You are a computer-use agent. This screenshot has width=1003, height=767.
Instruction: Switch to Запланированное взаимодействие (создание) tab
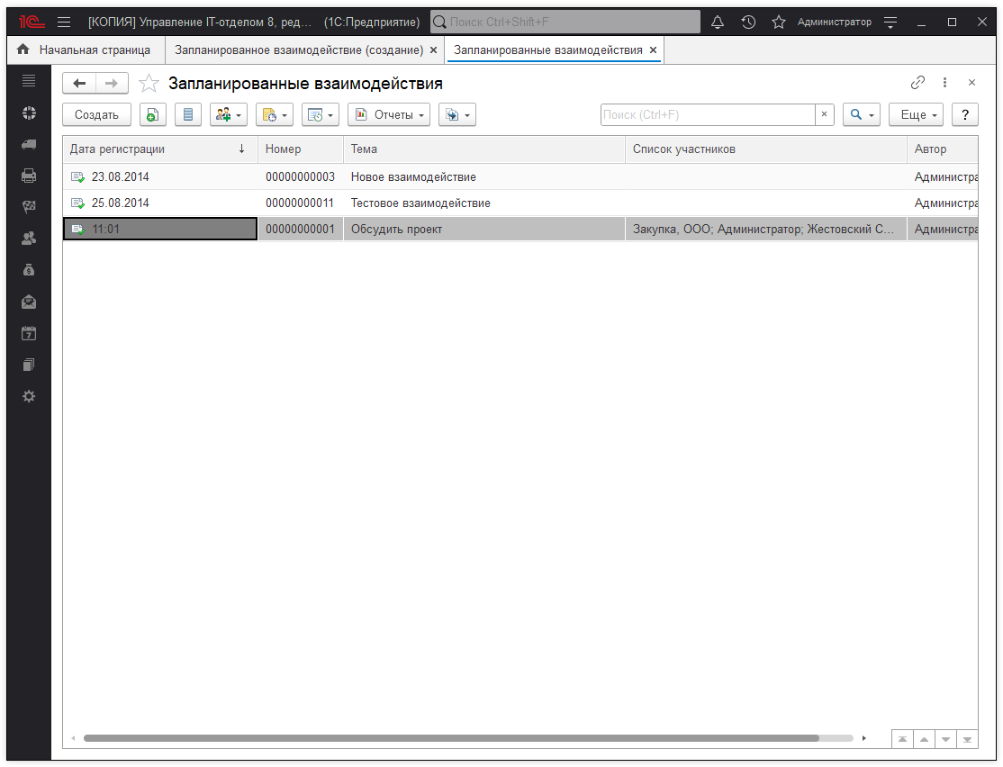[298, 50]
